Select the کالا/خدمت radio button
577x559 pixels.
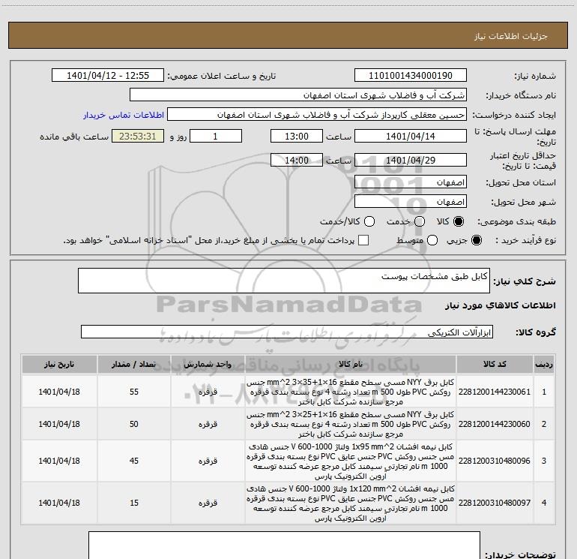369,221
